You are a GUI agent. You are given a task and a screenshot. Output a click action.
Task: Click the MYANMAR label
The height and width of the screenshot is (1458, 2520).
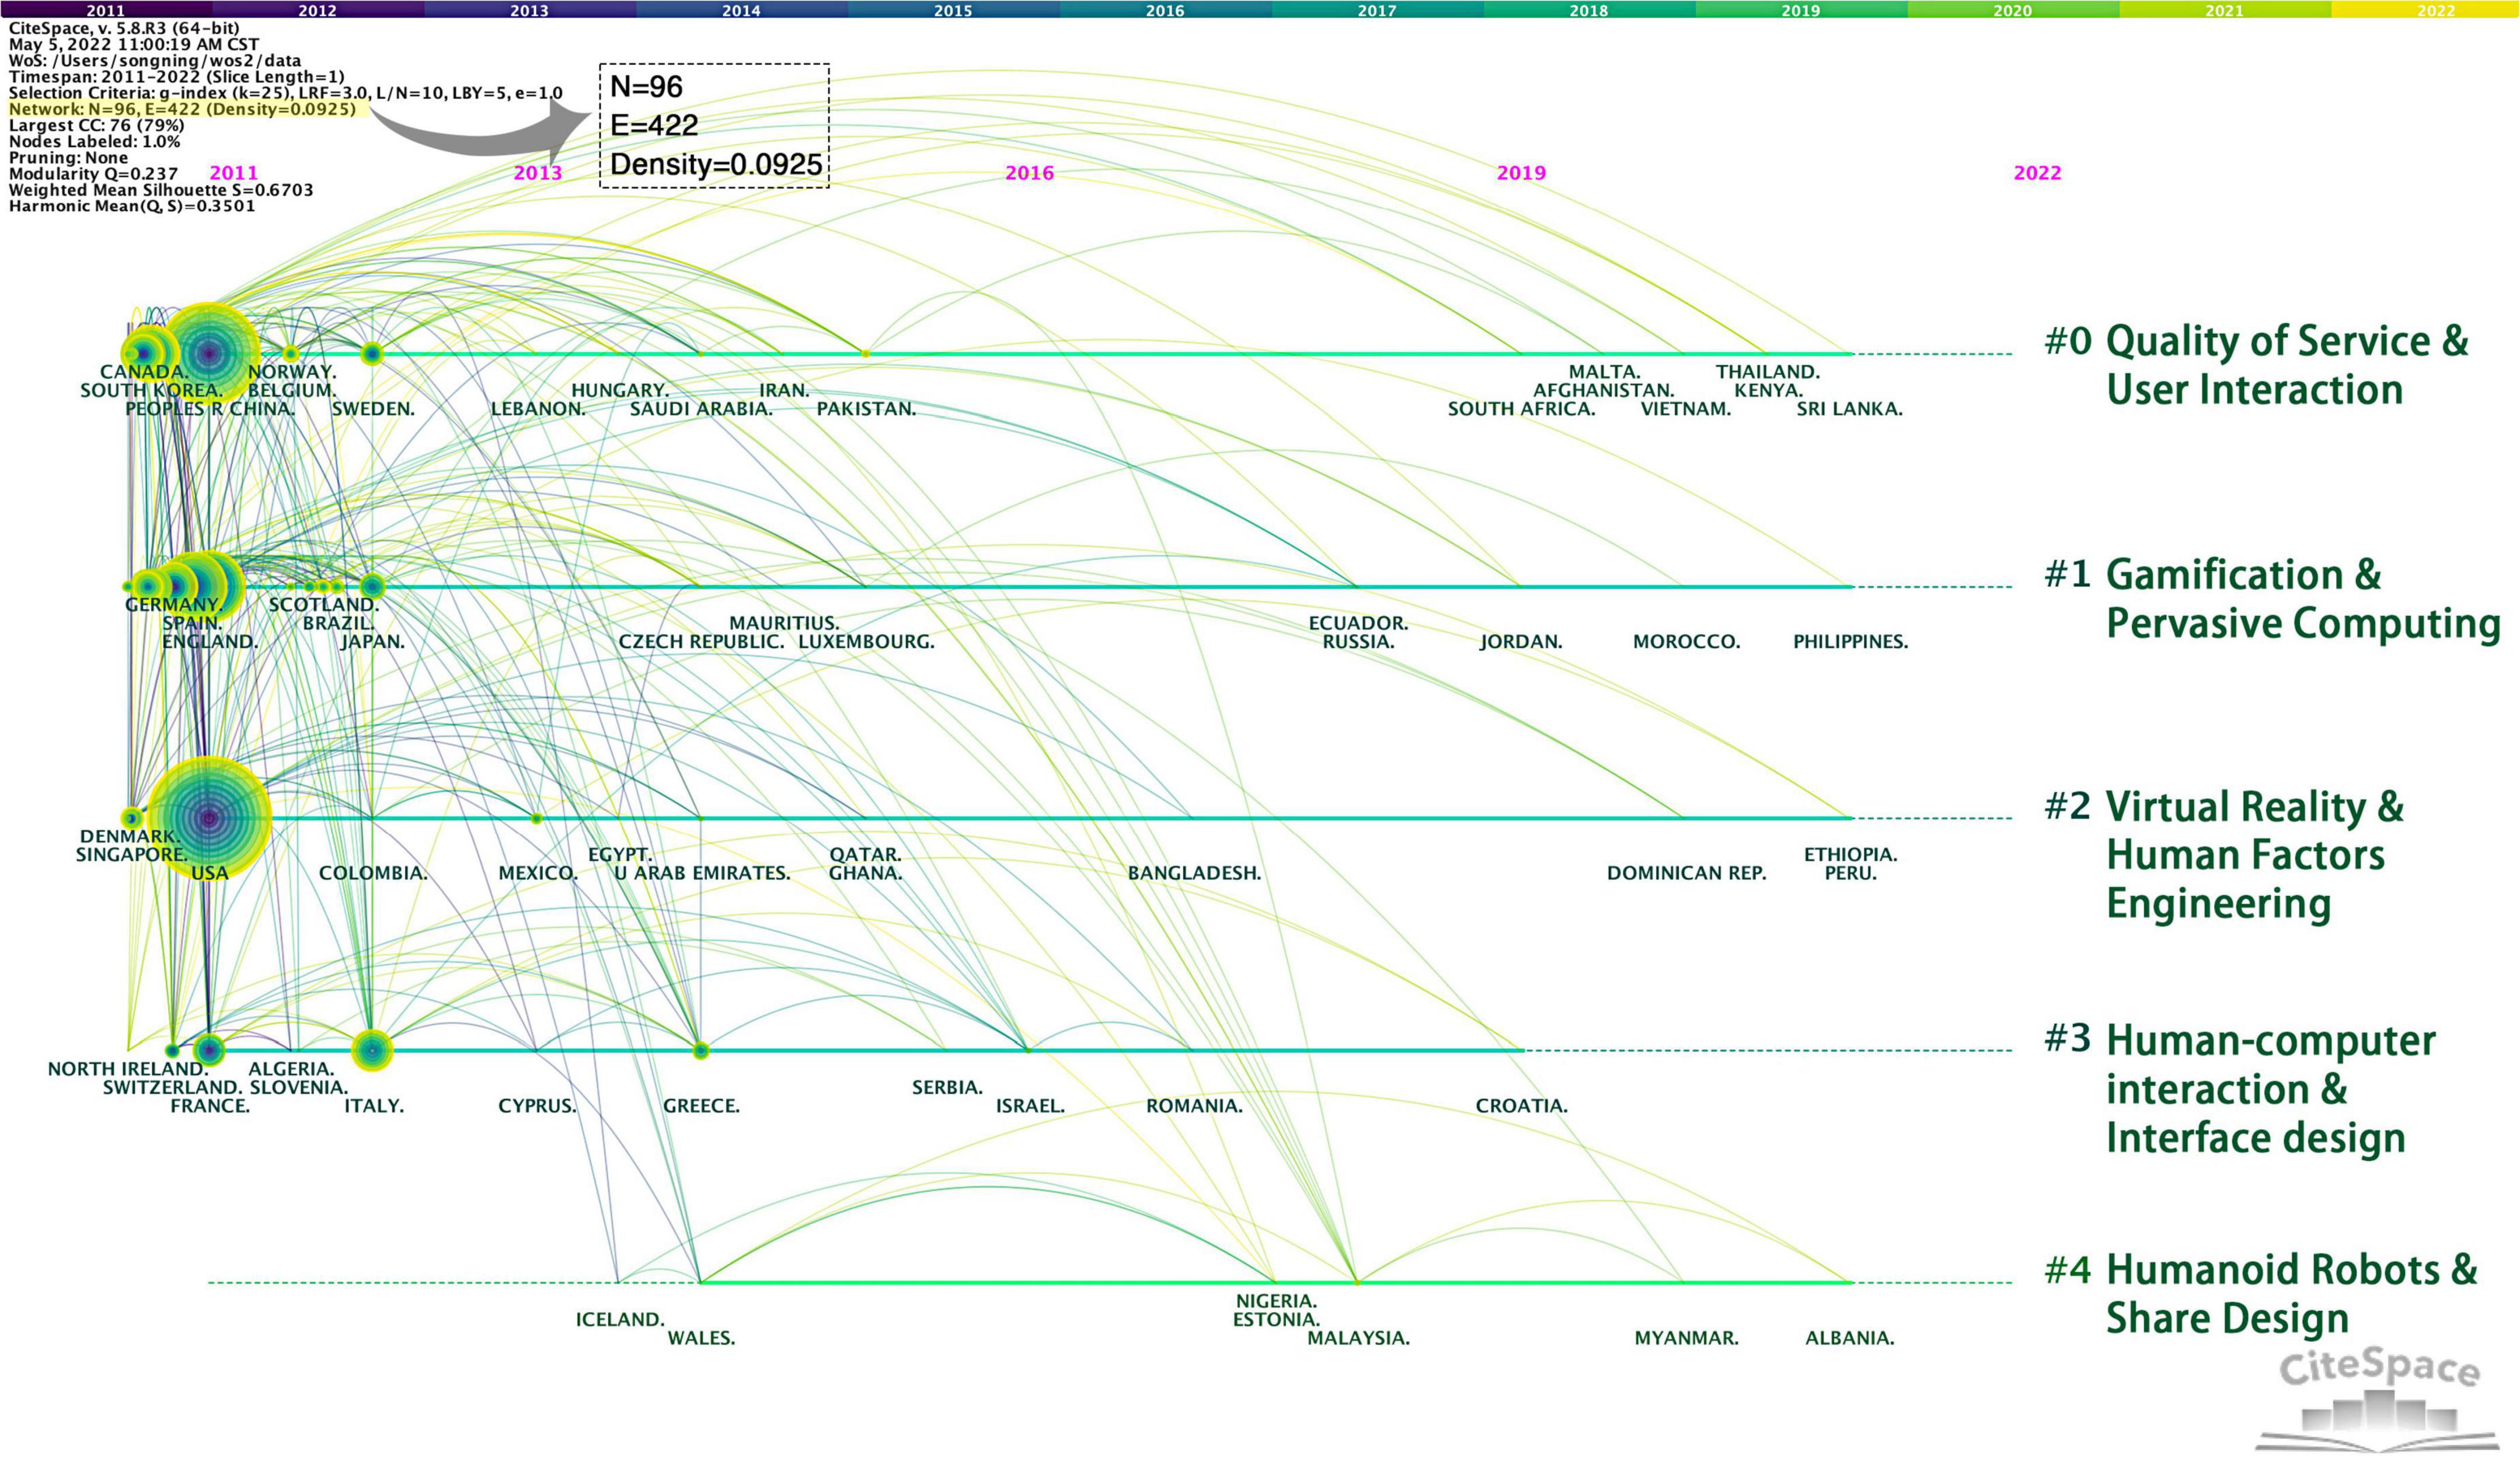[1686, 1338]
